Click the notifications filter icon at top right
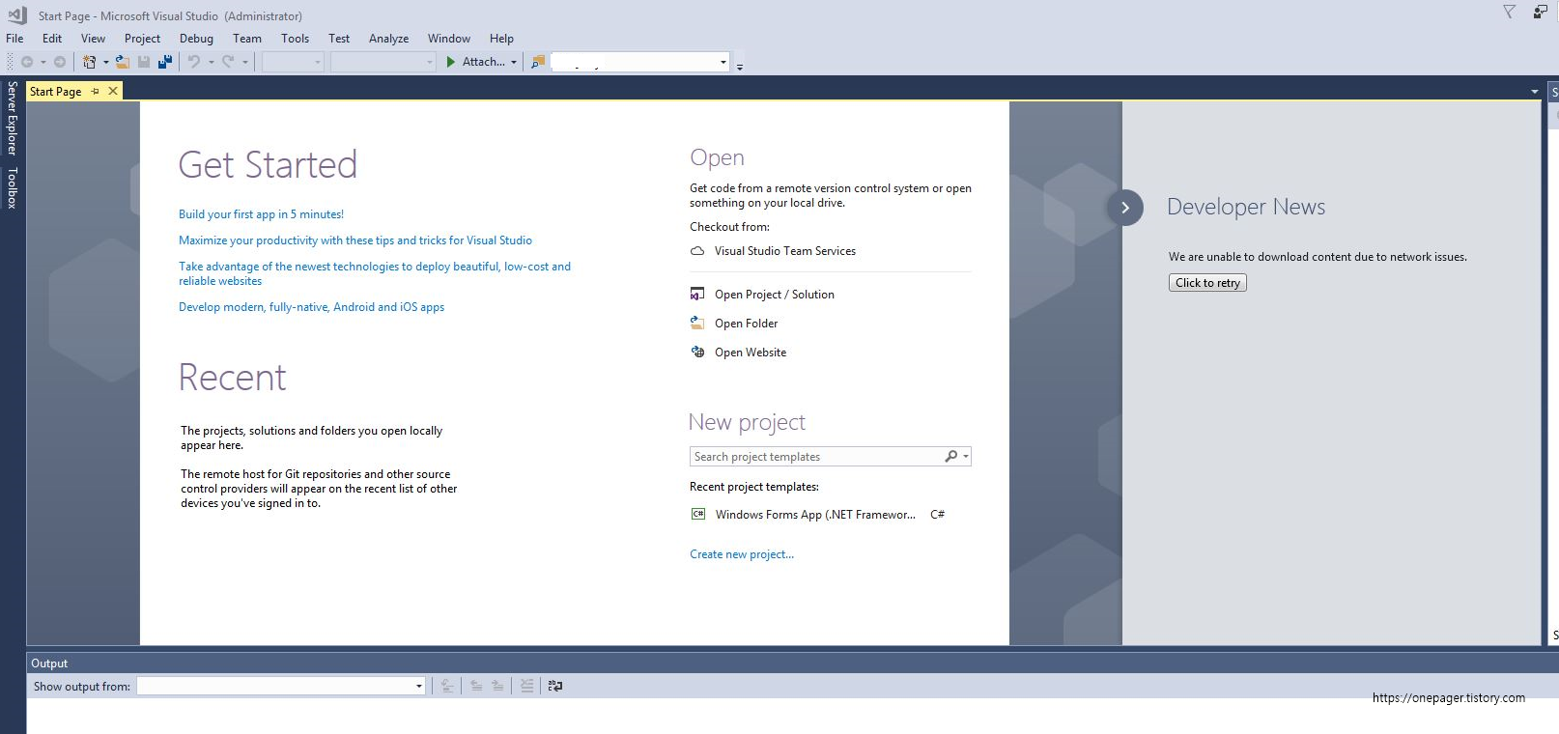This screenshot has height=734, width=1559. point(1509,12)
